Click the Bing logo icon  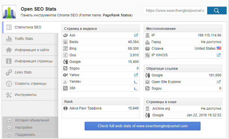click(x=65, y=49)
